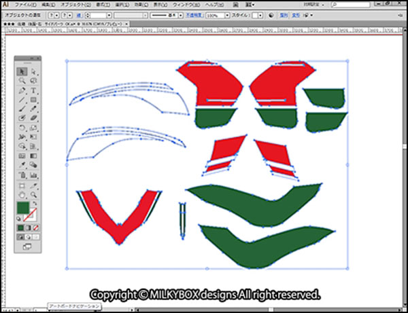The image size is (408, 313).
Task: Select the Column Graph tool
Action: (33, 175)
